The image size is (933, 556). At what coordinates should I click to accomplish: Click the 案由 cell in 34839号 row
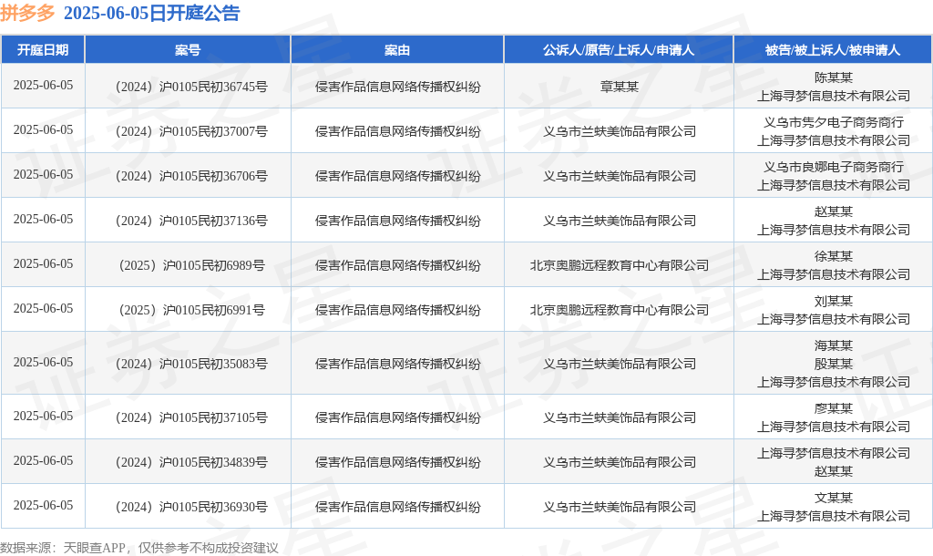click(x=397, y=462)
